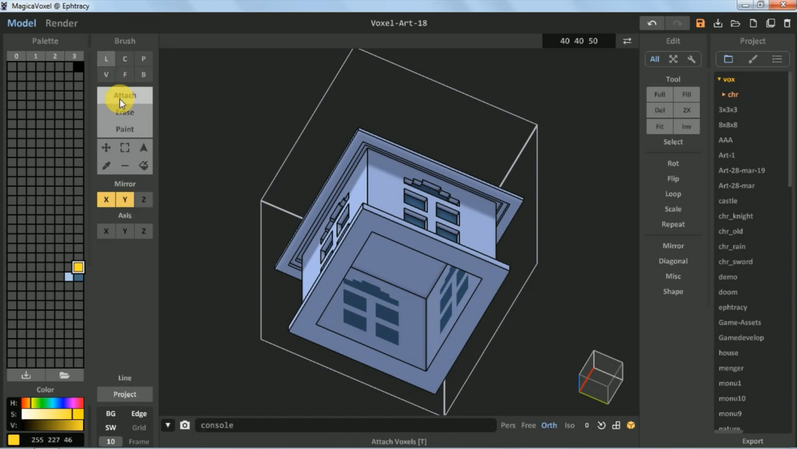Adjust the Saturation slider
The height and width of the screenshot is (449, 797).
[52, 414]
